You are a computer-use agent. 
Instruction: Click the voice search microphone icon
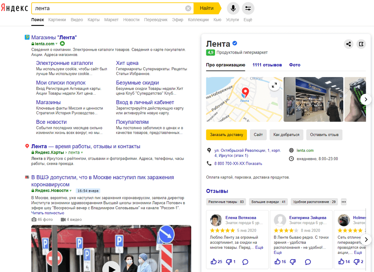233,8
